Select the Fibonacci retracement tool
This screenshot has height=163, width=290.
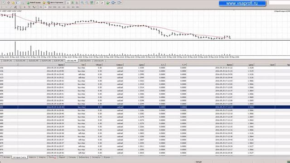coord(20,7)
